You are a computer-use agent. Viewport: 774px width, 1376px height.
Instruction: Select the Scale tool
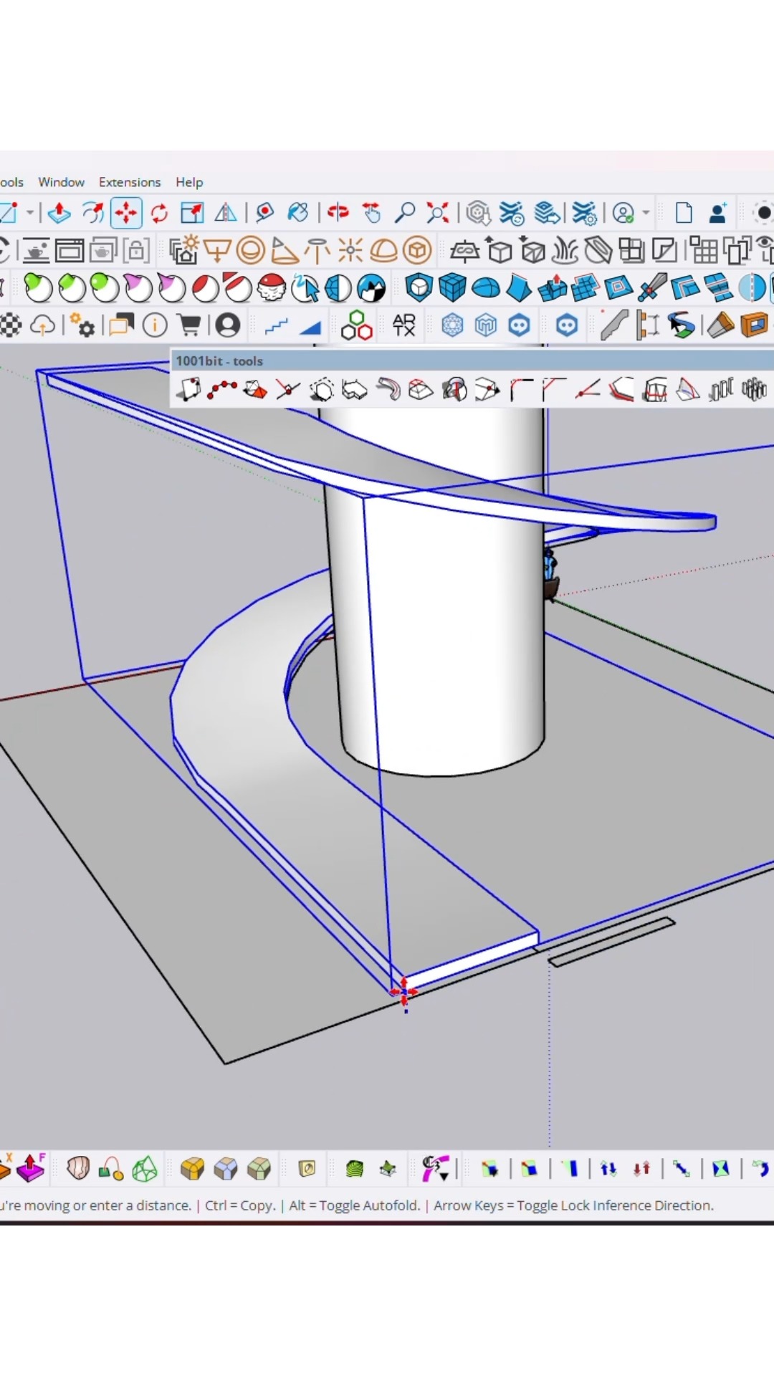192,213
